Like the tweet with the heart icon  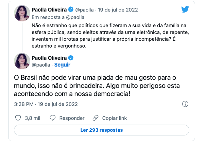click(x=19, y=118)
